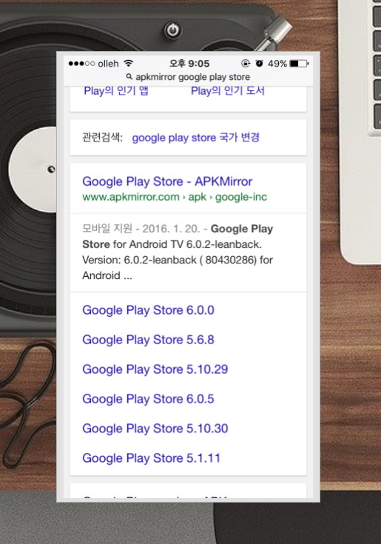Open Google Play Store 6.0.0 link
Viewport: 381px width, 544px height.
click(x=149, y=310)
